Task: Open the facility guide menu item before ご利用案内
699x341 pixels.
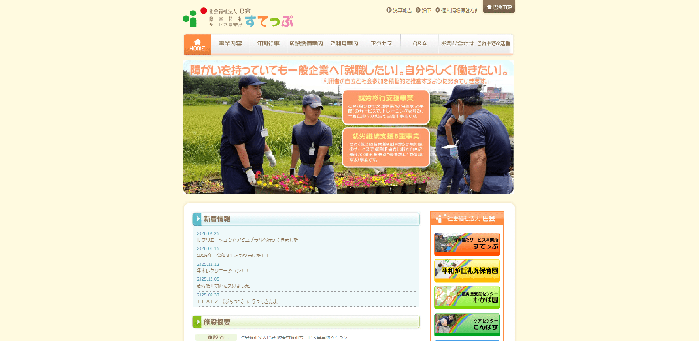Action: click(x=306, y=44)
